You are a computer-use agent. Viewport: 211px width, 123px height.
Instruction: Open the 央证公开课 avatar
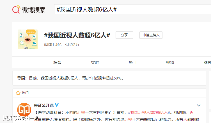24,110
